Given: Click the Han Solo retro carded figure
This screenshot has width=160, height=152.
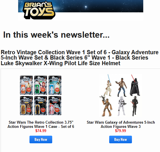Looking at the screenshot, I should point(41,85).
